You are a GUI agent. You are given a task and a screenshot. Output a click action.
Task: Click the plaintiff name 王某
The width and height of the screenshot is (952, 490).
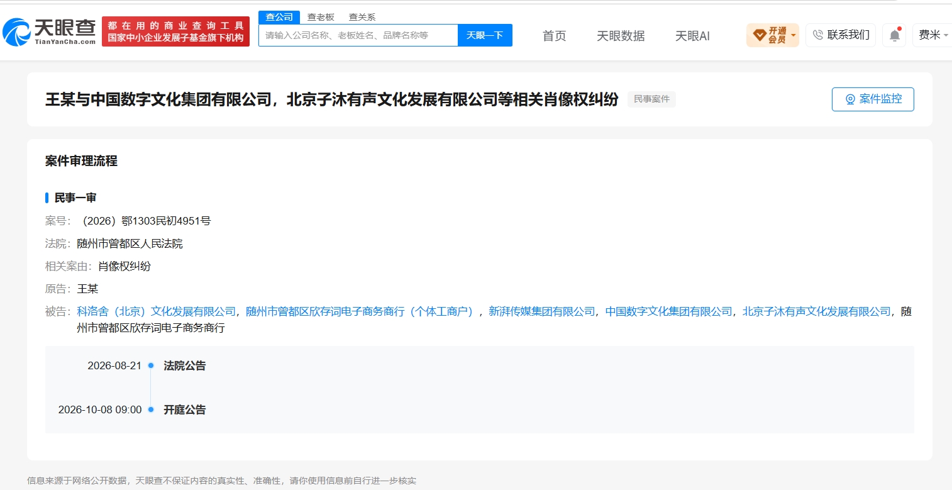coord(87,289)
